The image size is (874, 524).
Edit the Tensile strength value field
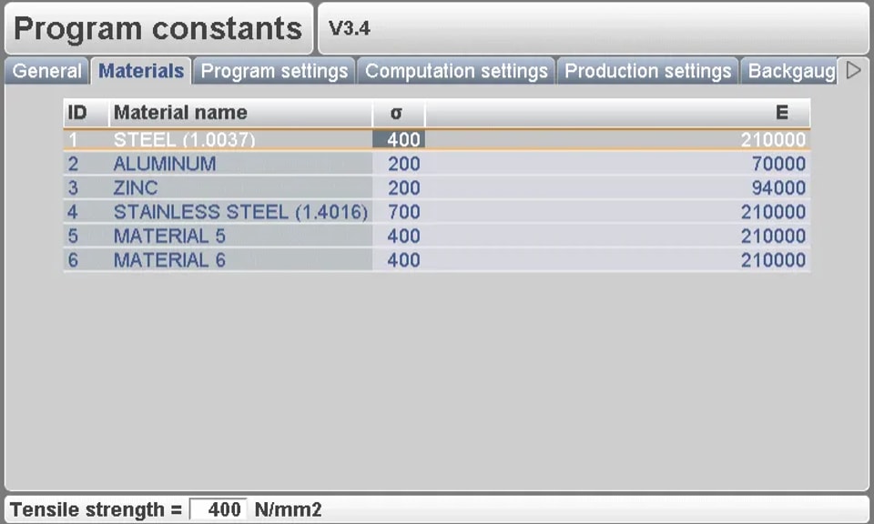tap(218, 509)
